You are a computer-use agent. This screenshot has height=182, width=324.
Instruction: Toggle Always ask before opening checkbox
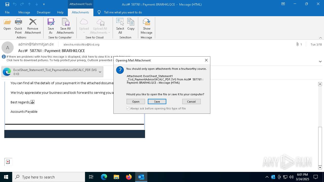(x=128, y=108)
